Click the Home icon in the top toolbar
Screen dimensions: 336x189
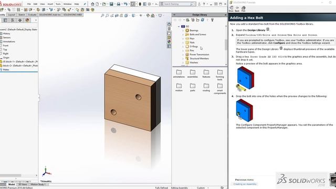92,4
